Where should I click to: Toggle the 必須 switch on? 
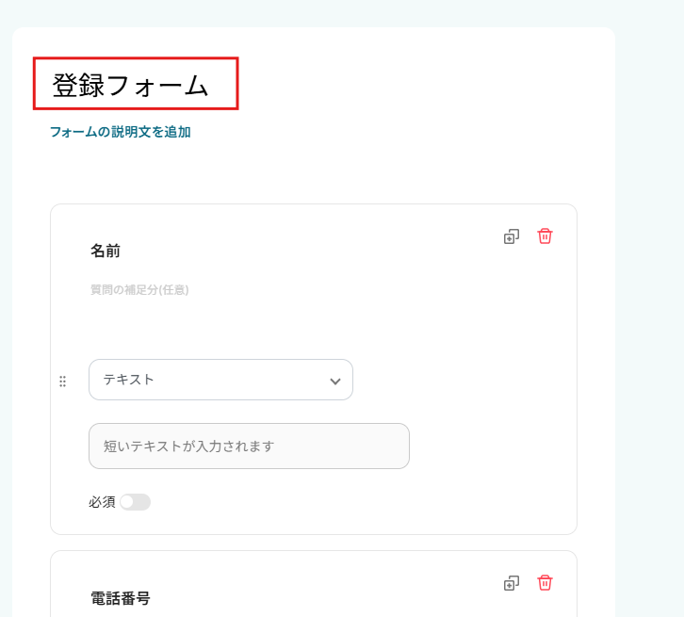pyautogui.click(x=135, y=502)
